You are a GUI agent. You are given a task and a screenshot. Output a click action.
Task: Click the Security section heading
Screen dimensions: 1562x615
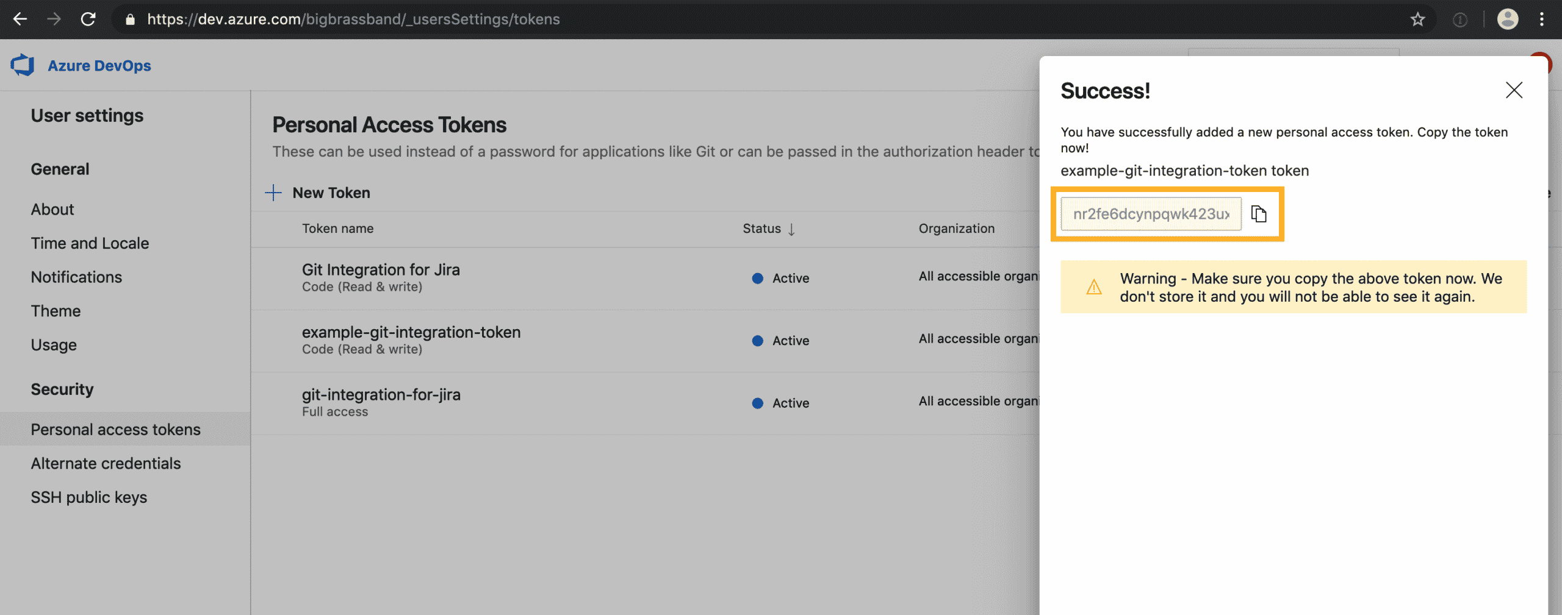coord(62,389)
